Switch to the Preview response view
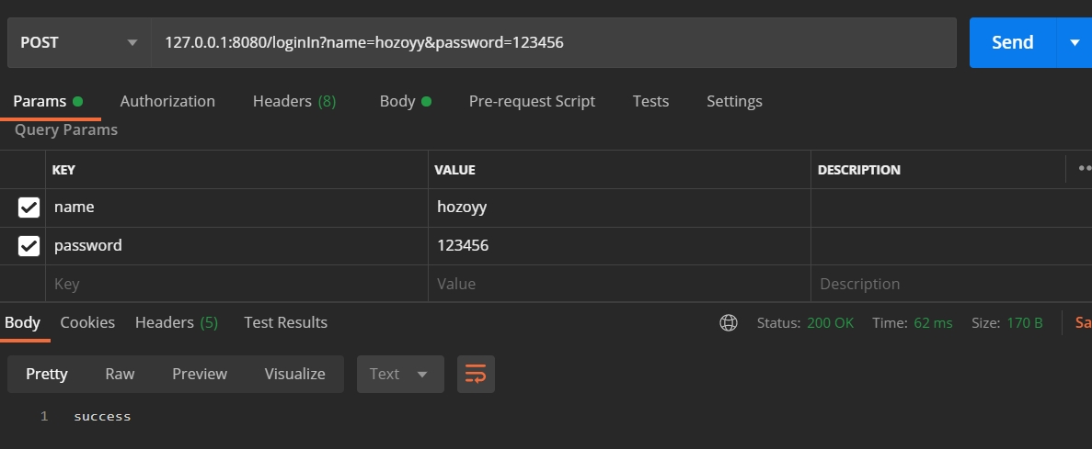Screen dimensions: 1092x449 [200, 374]
